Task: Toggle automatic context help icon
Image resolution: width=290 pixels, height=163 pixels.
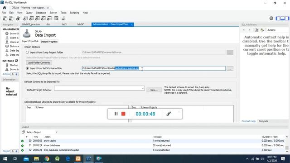Action: click(262, 30)
